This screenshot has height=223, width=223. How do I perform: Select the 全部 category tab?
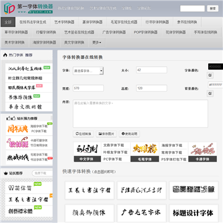8,22
